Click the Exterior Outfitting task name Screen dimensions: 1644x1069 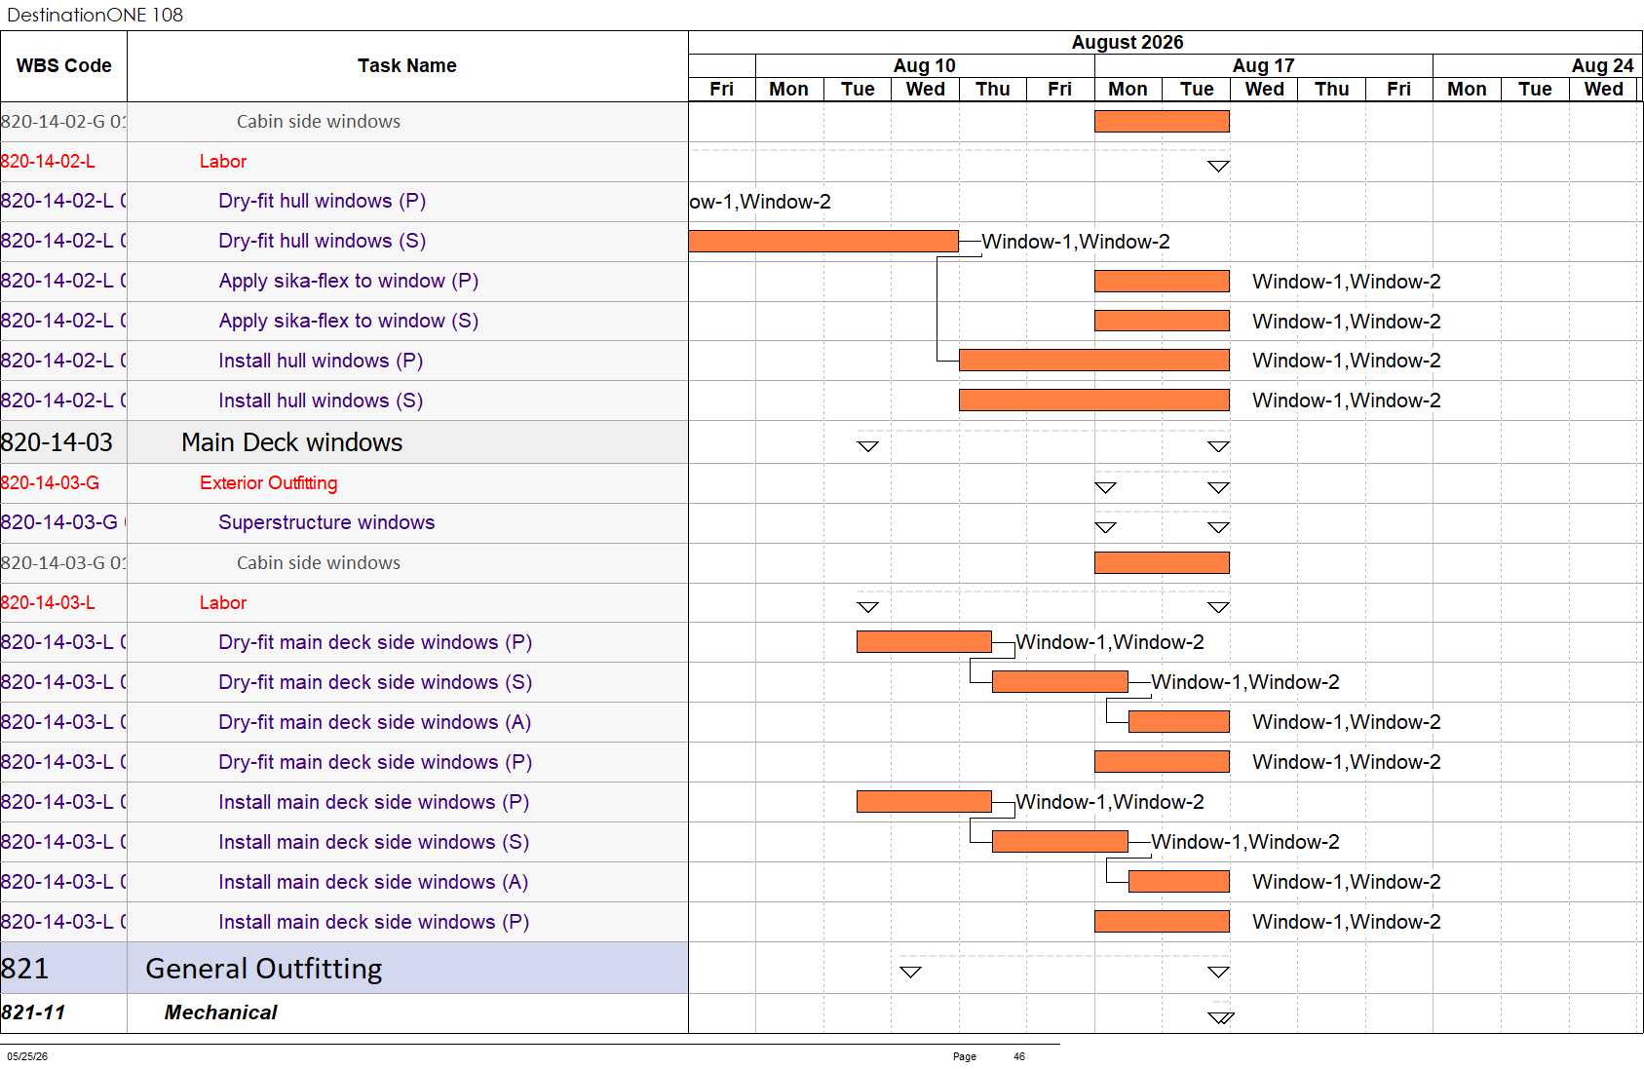pos(268,483)
